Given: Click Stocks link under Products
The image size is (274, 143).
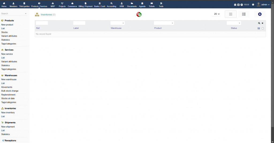Looking at the screenshot, I should (4, 32).
